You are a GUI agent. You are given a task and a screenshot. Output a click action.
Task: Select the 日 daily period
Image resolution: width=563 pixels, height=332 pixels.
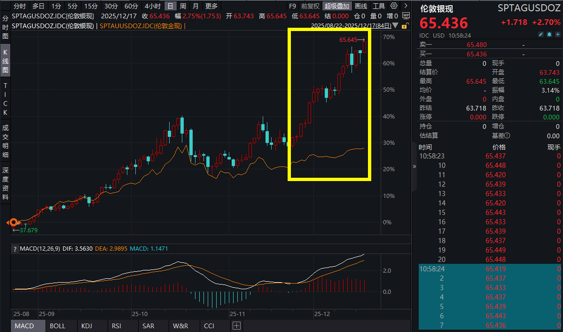point(170,6)
